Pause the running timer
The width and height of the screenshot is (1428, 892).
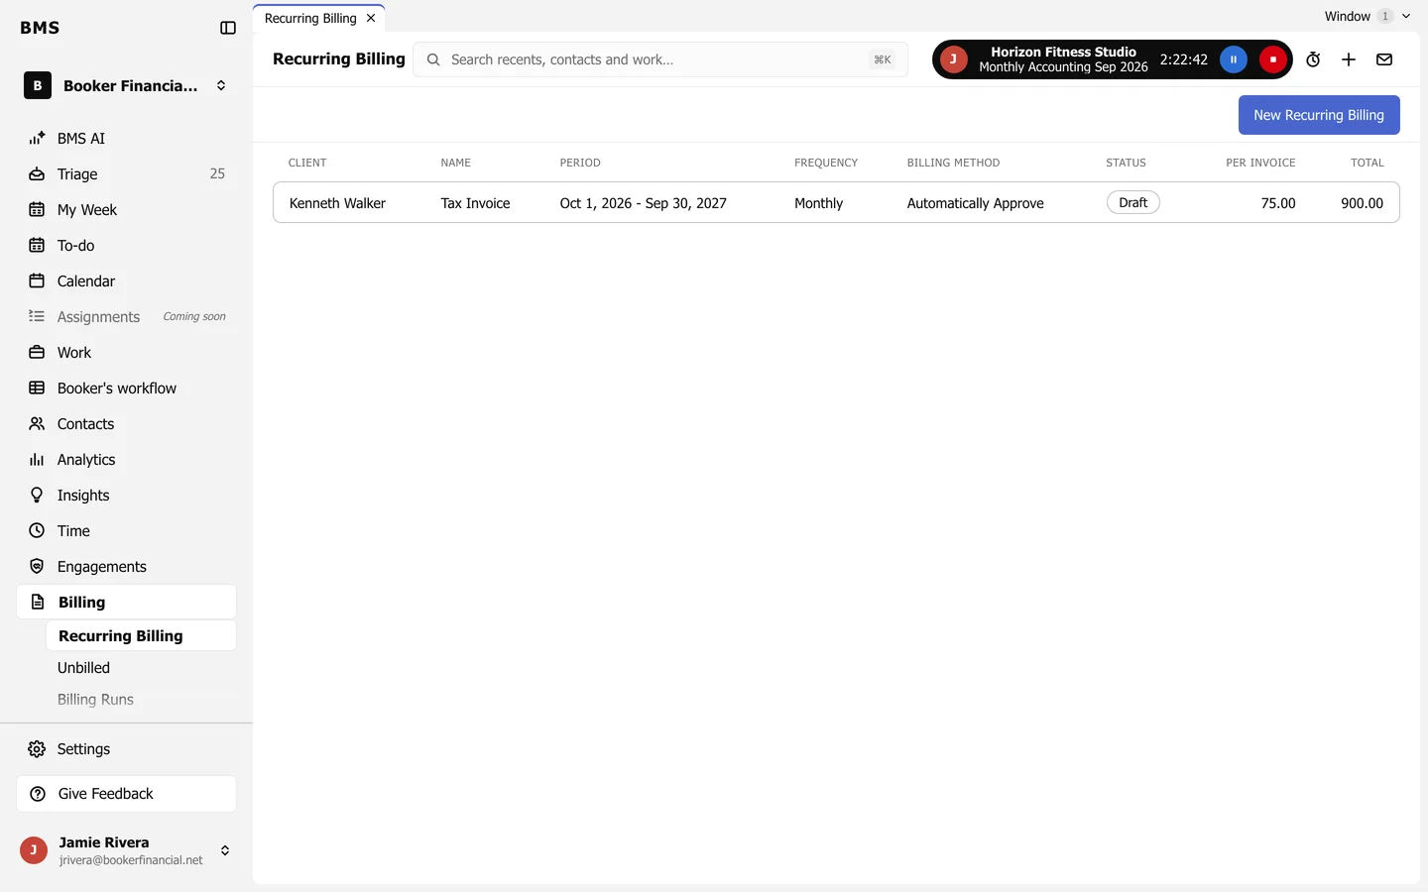point(1234,59)
